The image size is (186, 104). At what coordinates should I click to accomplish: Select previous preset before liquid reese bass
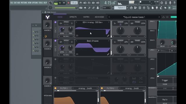(x=109, y=17)
